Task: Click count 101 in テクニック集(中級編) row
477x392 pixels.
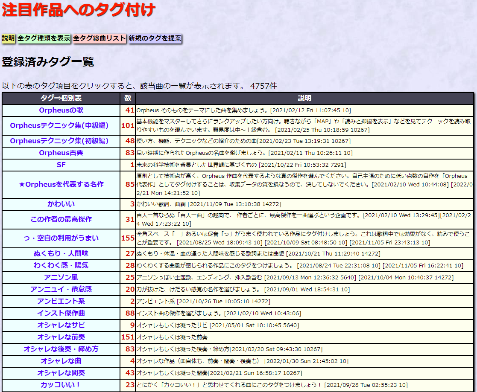Action: click(128, 125)
